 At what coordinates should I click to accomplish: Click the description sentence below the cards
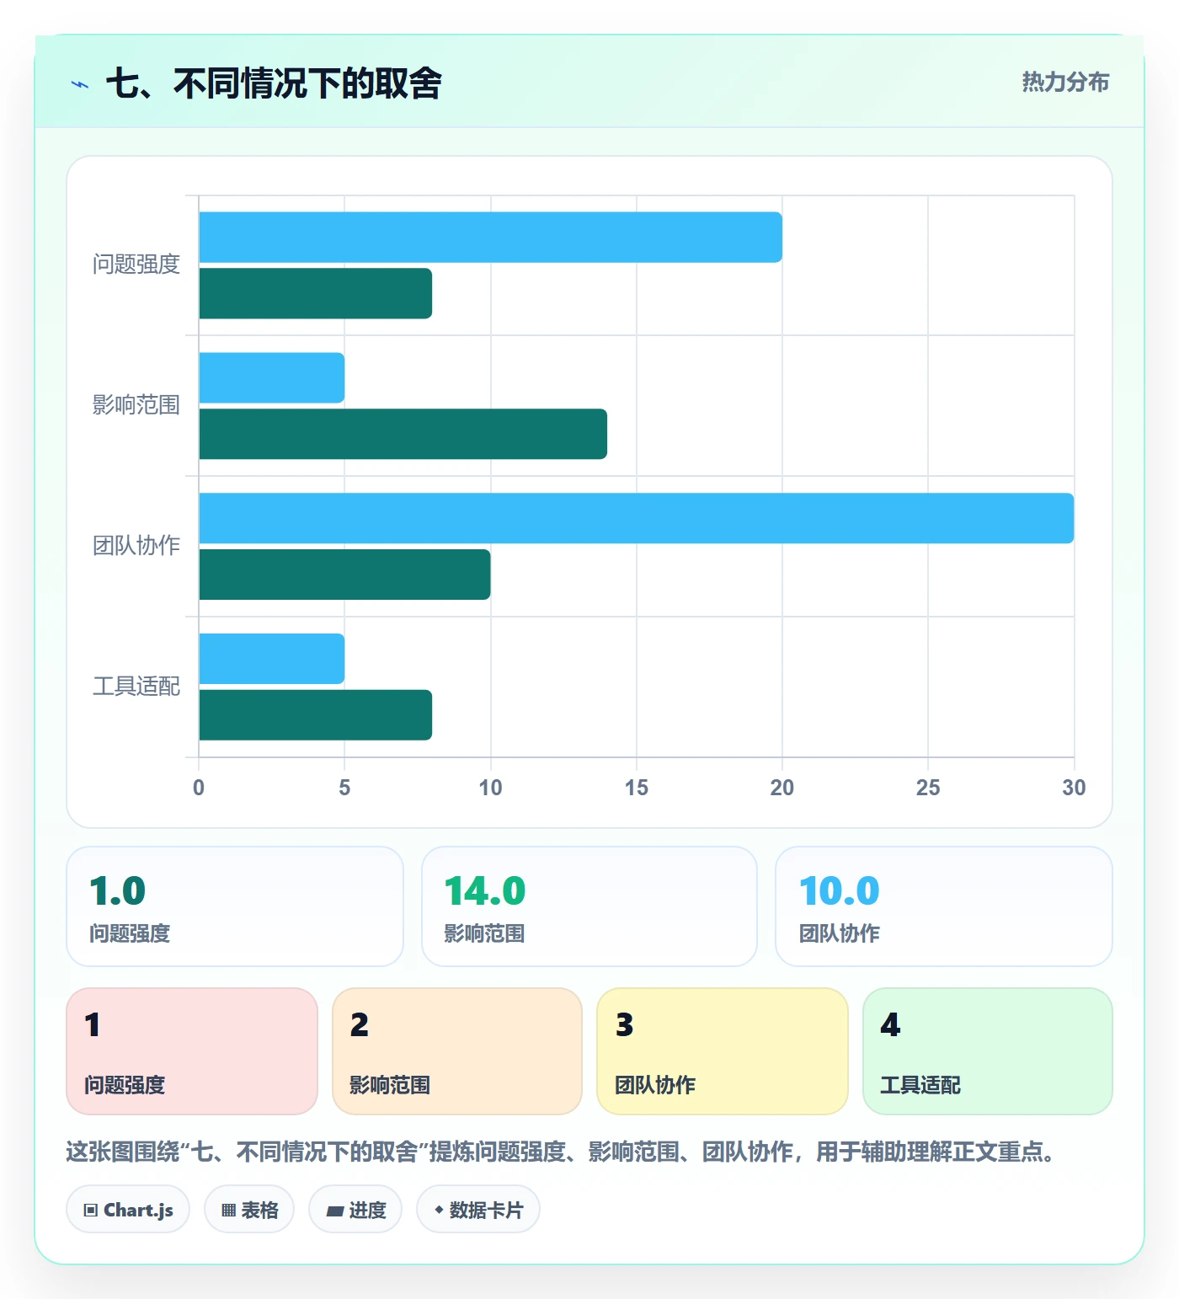click(x=561, y=1152)
